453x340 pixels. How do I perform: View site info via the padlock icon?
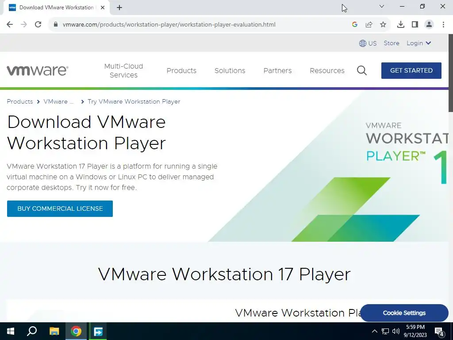click(x=56, y=25)
